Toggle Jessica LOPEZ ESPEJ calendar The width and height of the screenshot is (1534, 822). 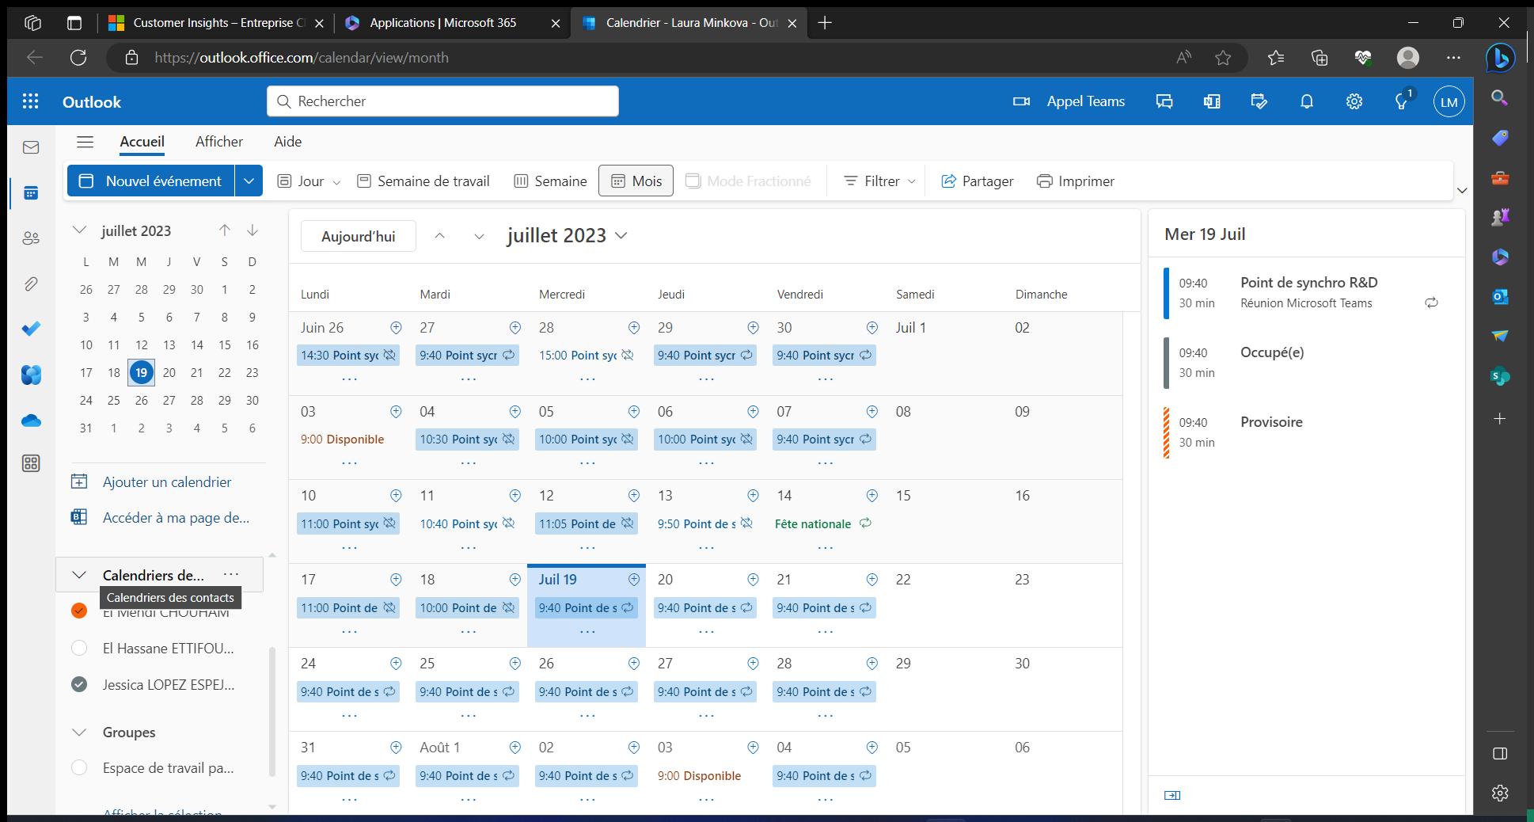pyautogui.click(x=79, y=685)
